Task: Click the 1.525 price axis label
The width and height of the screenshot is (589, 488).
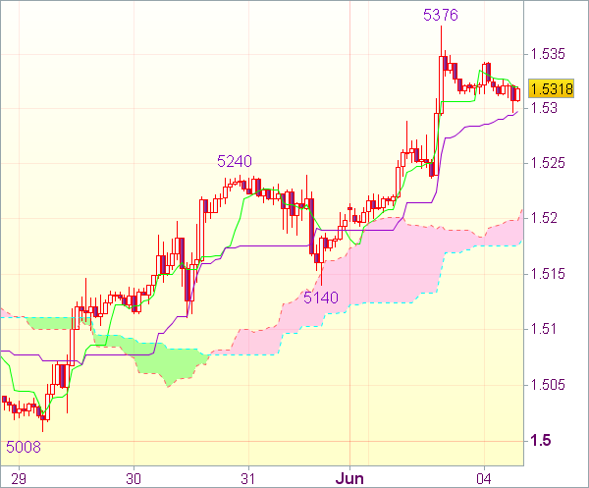Action: 548,163
